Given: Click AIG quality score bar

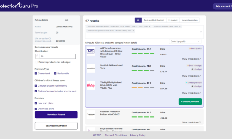Looking at the screenshot, I should pos(143,53).
